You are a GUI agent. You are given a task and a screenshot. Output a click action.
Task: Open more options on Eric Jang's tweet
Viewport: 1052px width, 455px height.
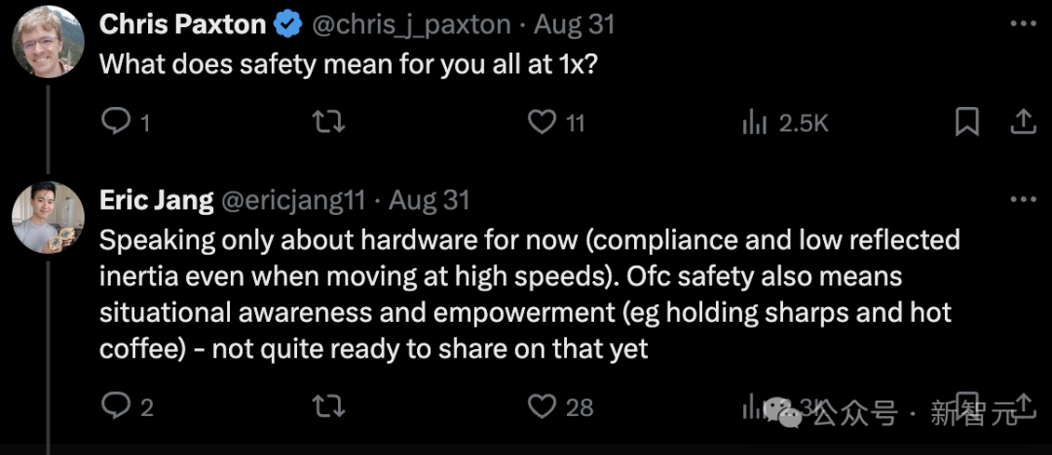point(1023,199)
